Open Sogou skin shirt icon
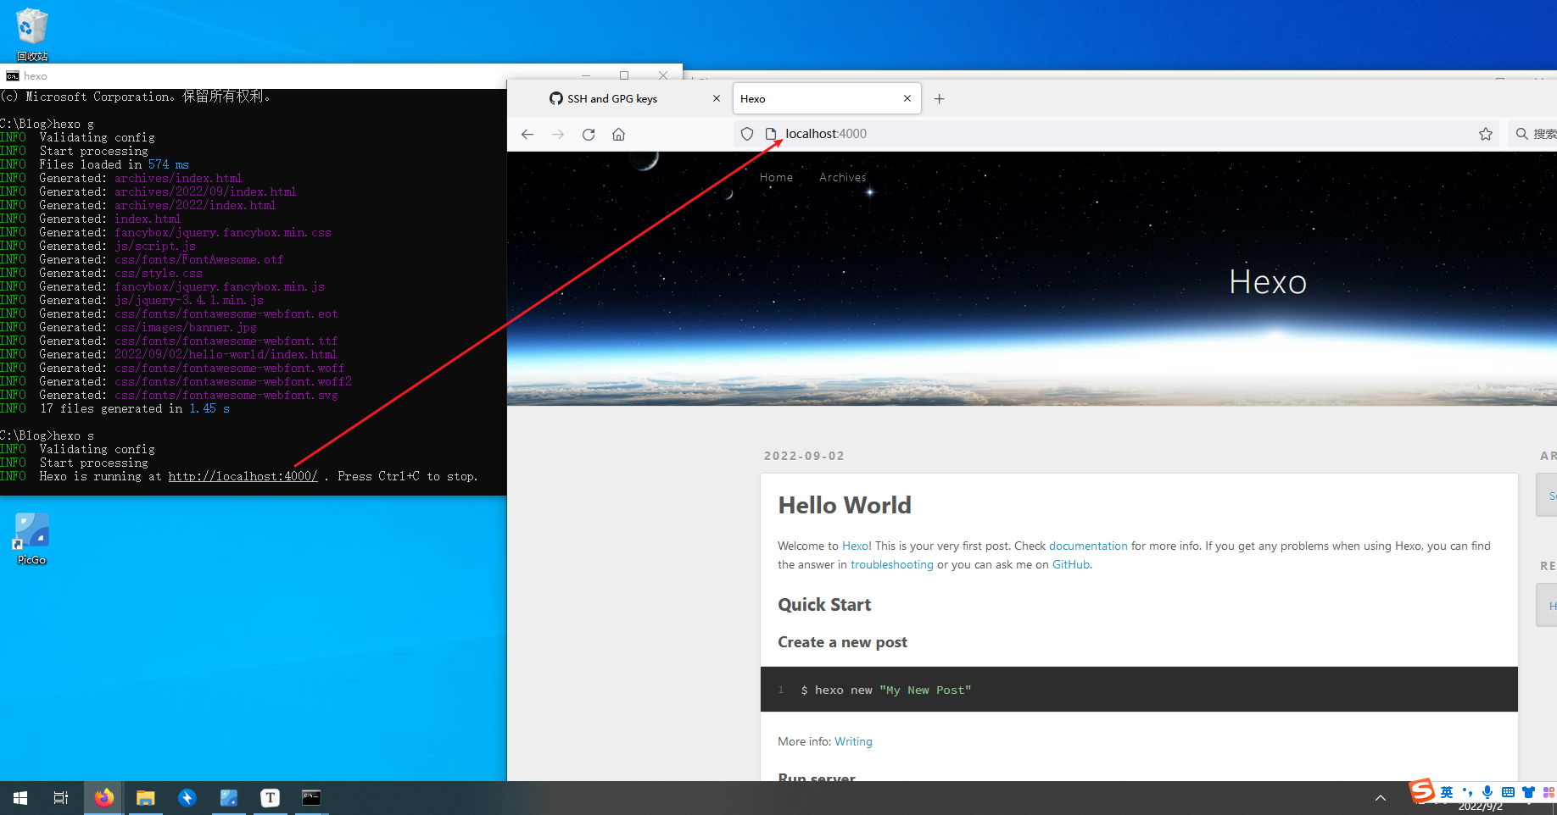 1528,792
